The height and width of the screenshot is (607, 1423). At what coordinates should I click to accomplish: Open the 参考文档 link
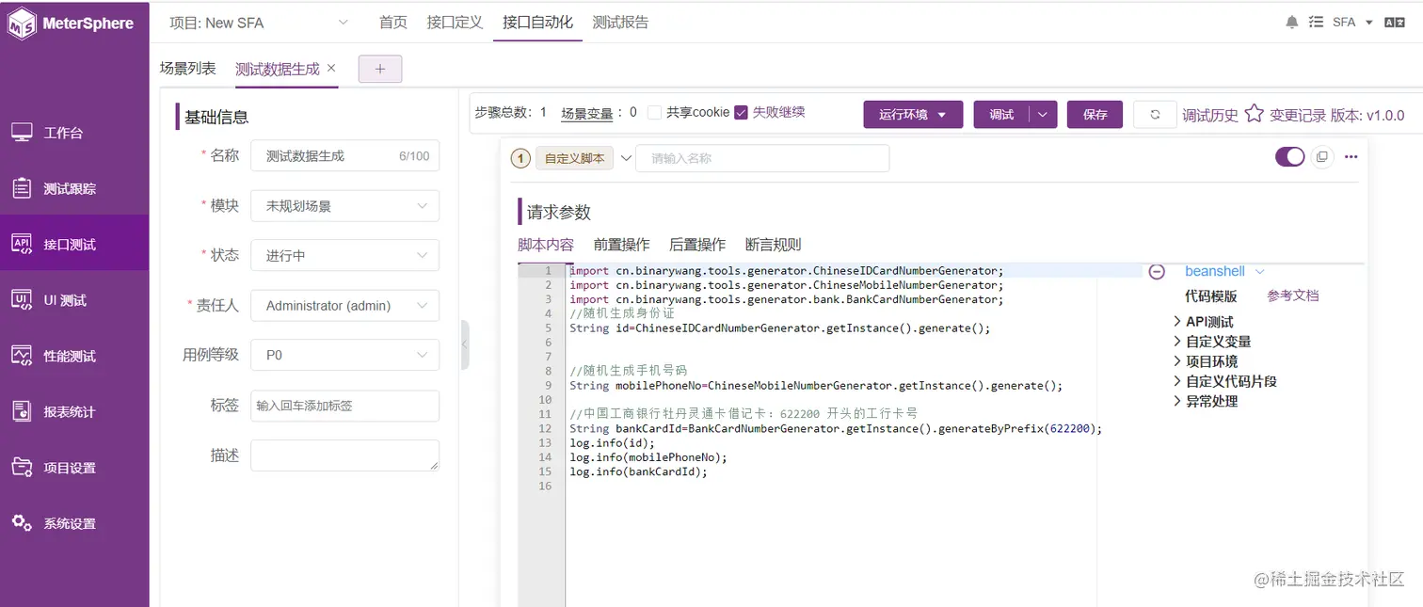click(1293, 296)
